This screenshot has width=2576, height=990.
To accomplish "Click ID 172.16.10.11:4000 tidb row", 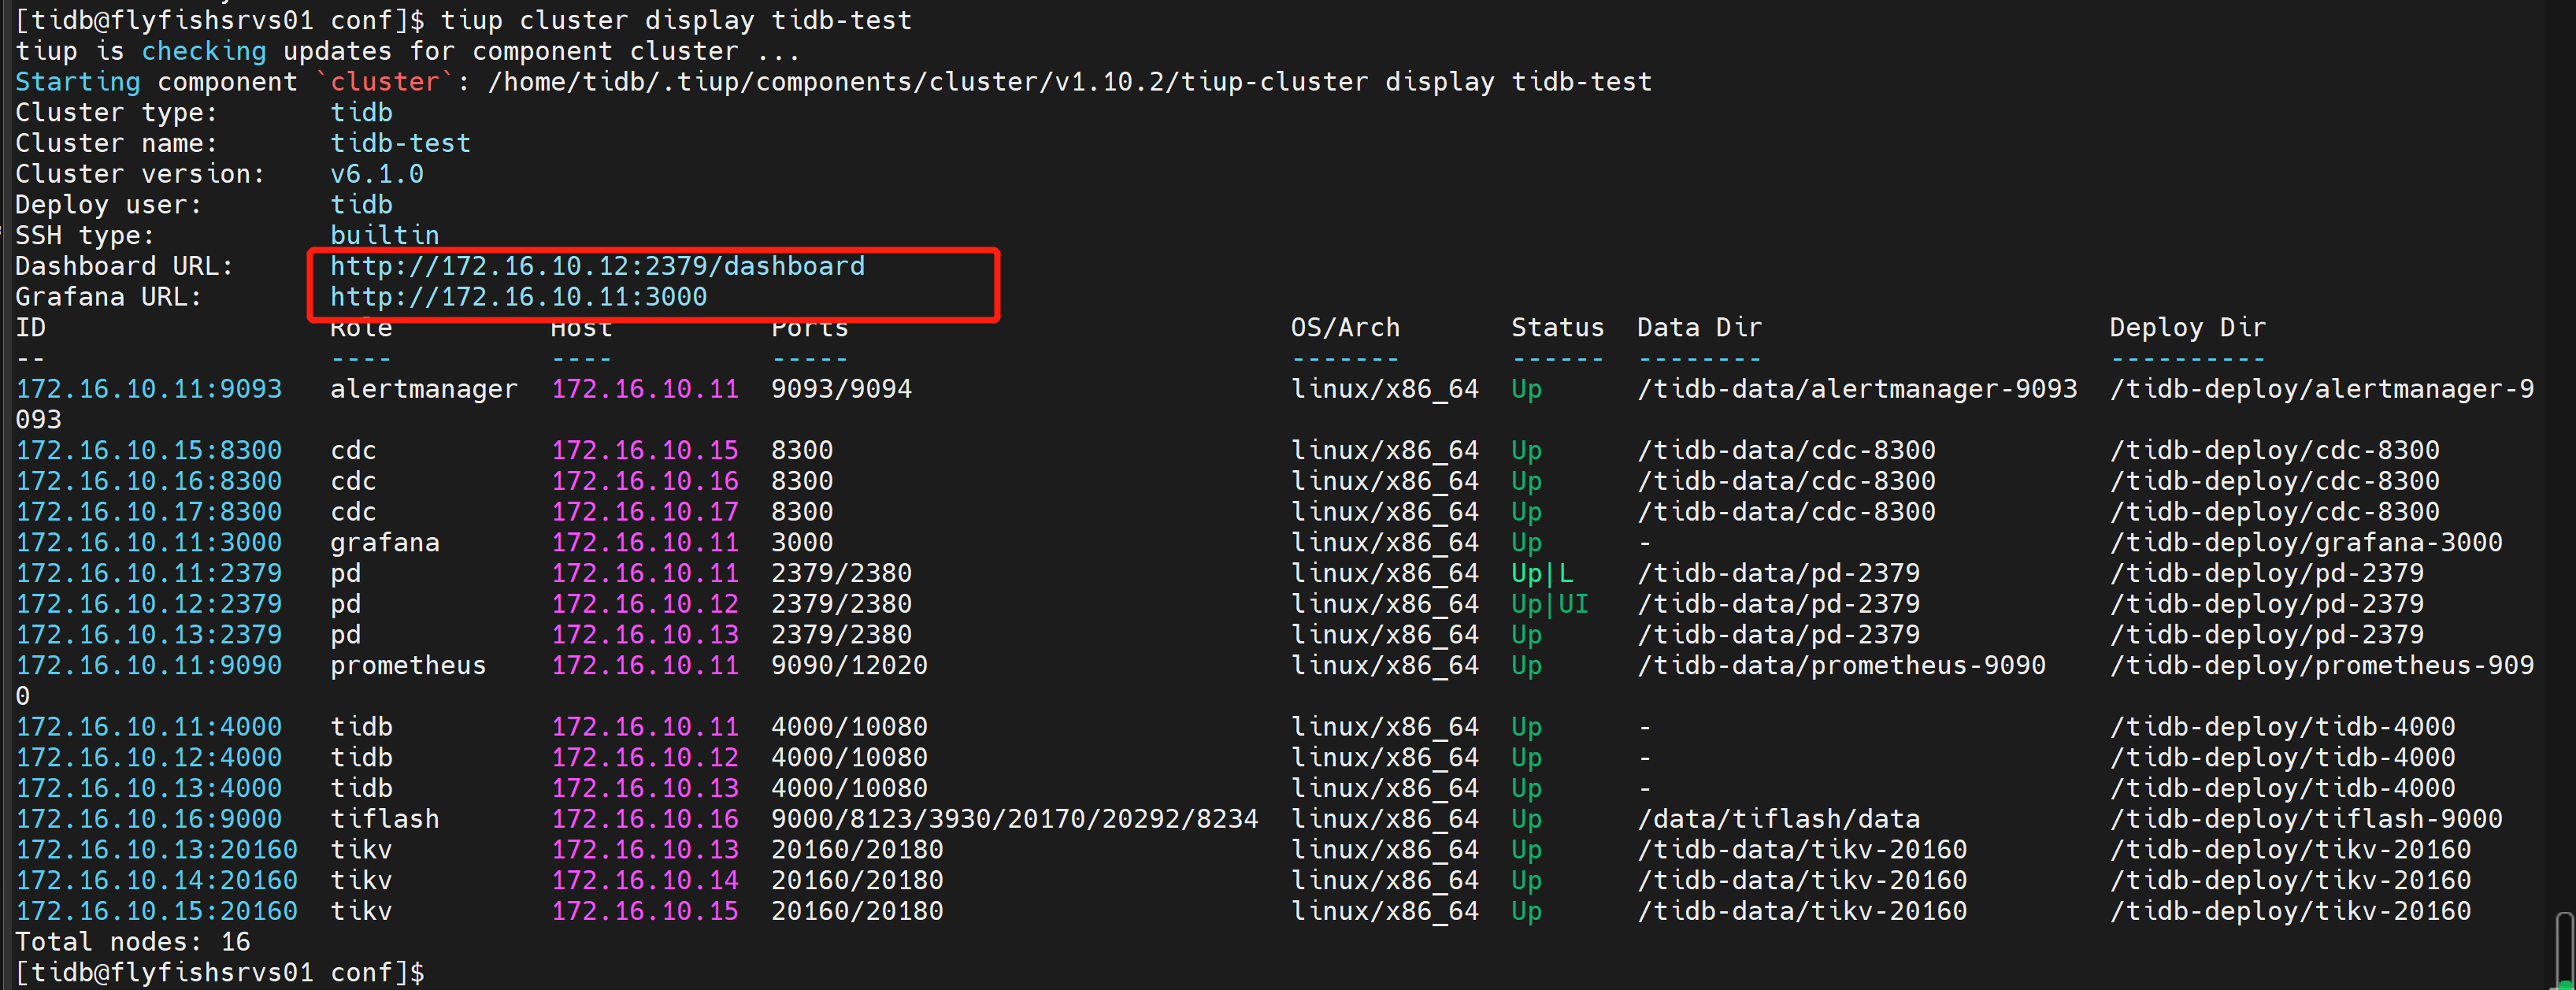I will (x=149, y=727).
